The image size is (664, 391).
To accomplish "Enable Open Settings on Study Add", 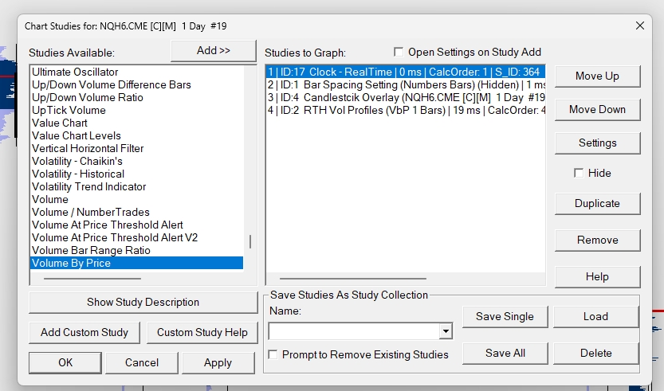I will [399, 52].
